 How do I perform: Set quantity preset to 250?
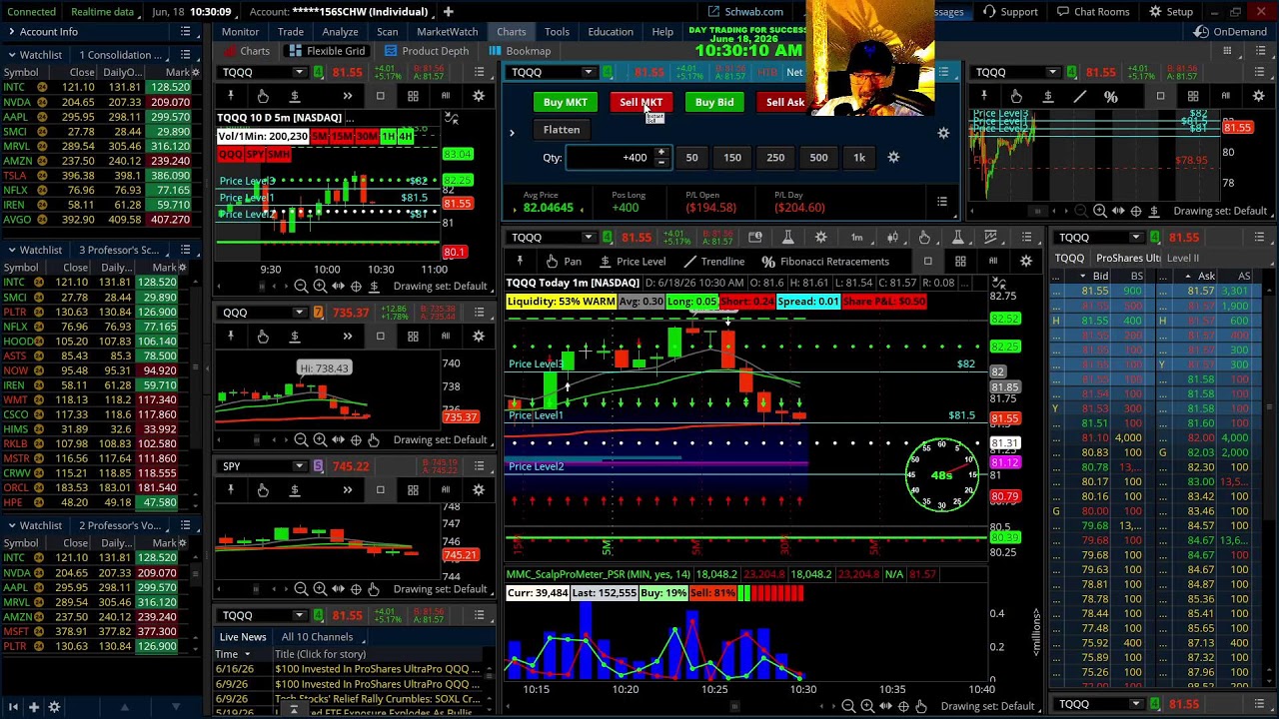[775, 158]
